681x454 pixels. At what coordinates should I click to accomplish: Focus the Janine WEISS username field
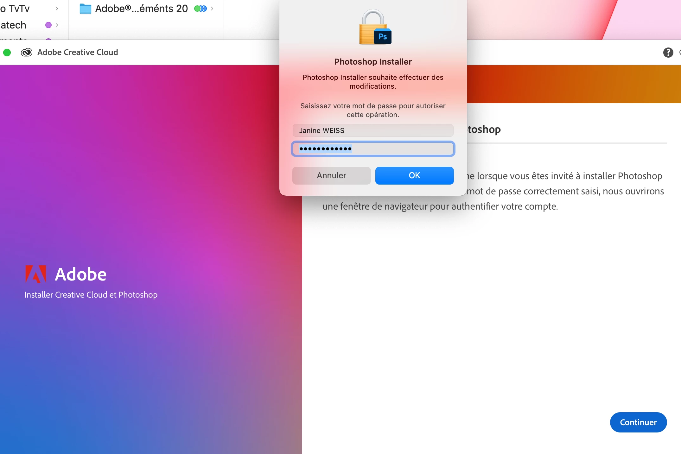[373, 130]
